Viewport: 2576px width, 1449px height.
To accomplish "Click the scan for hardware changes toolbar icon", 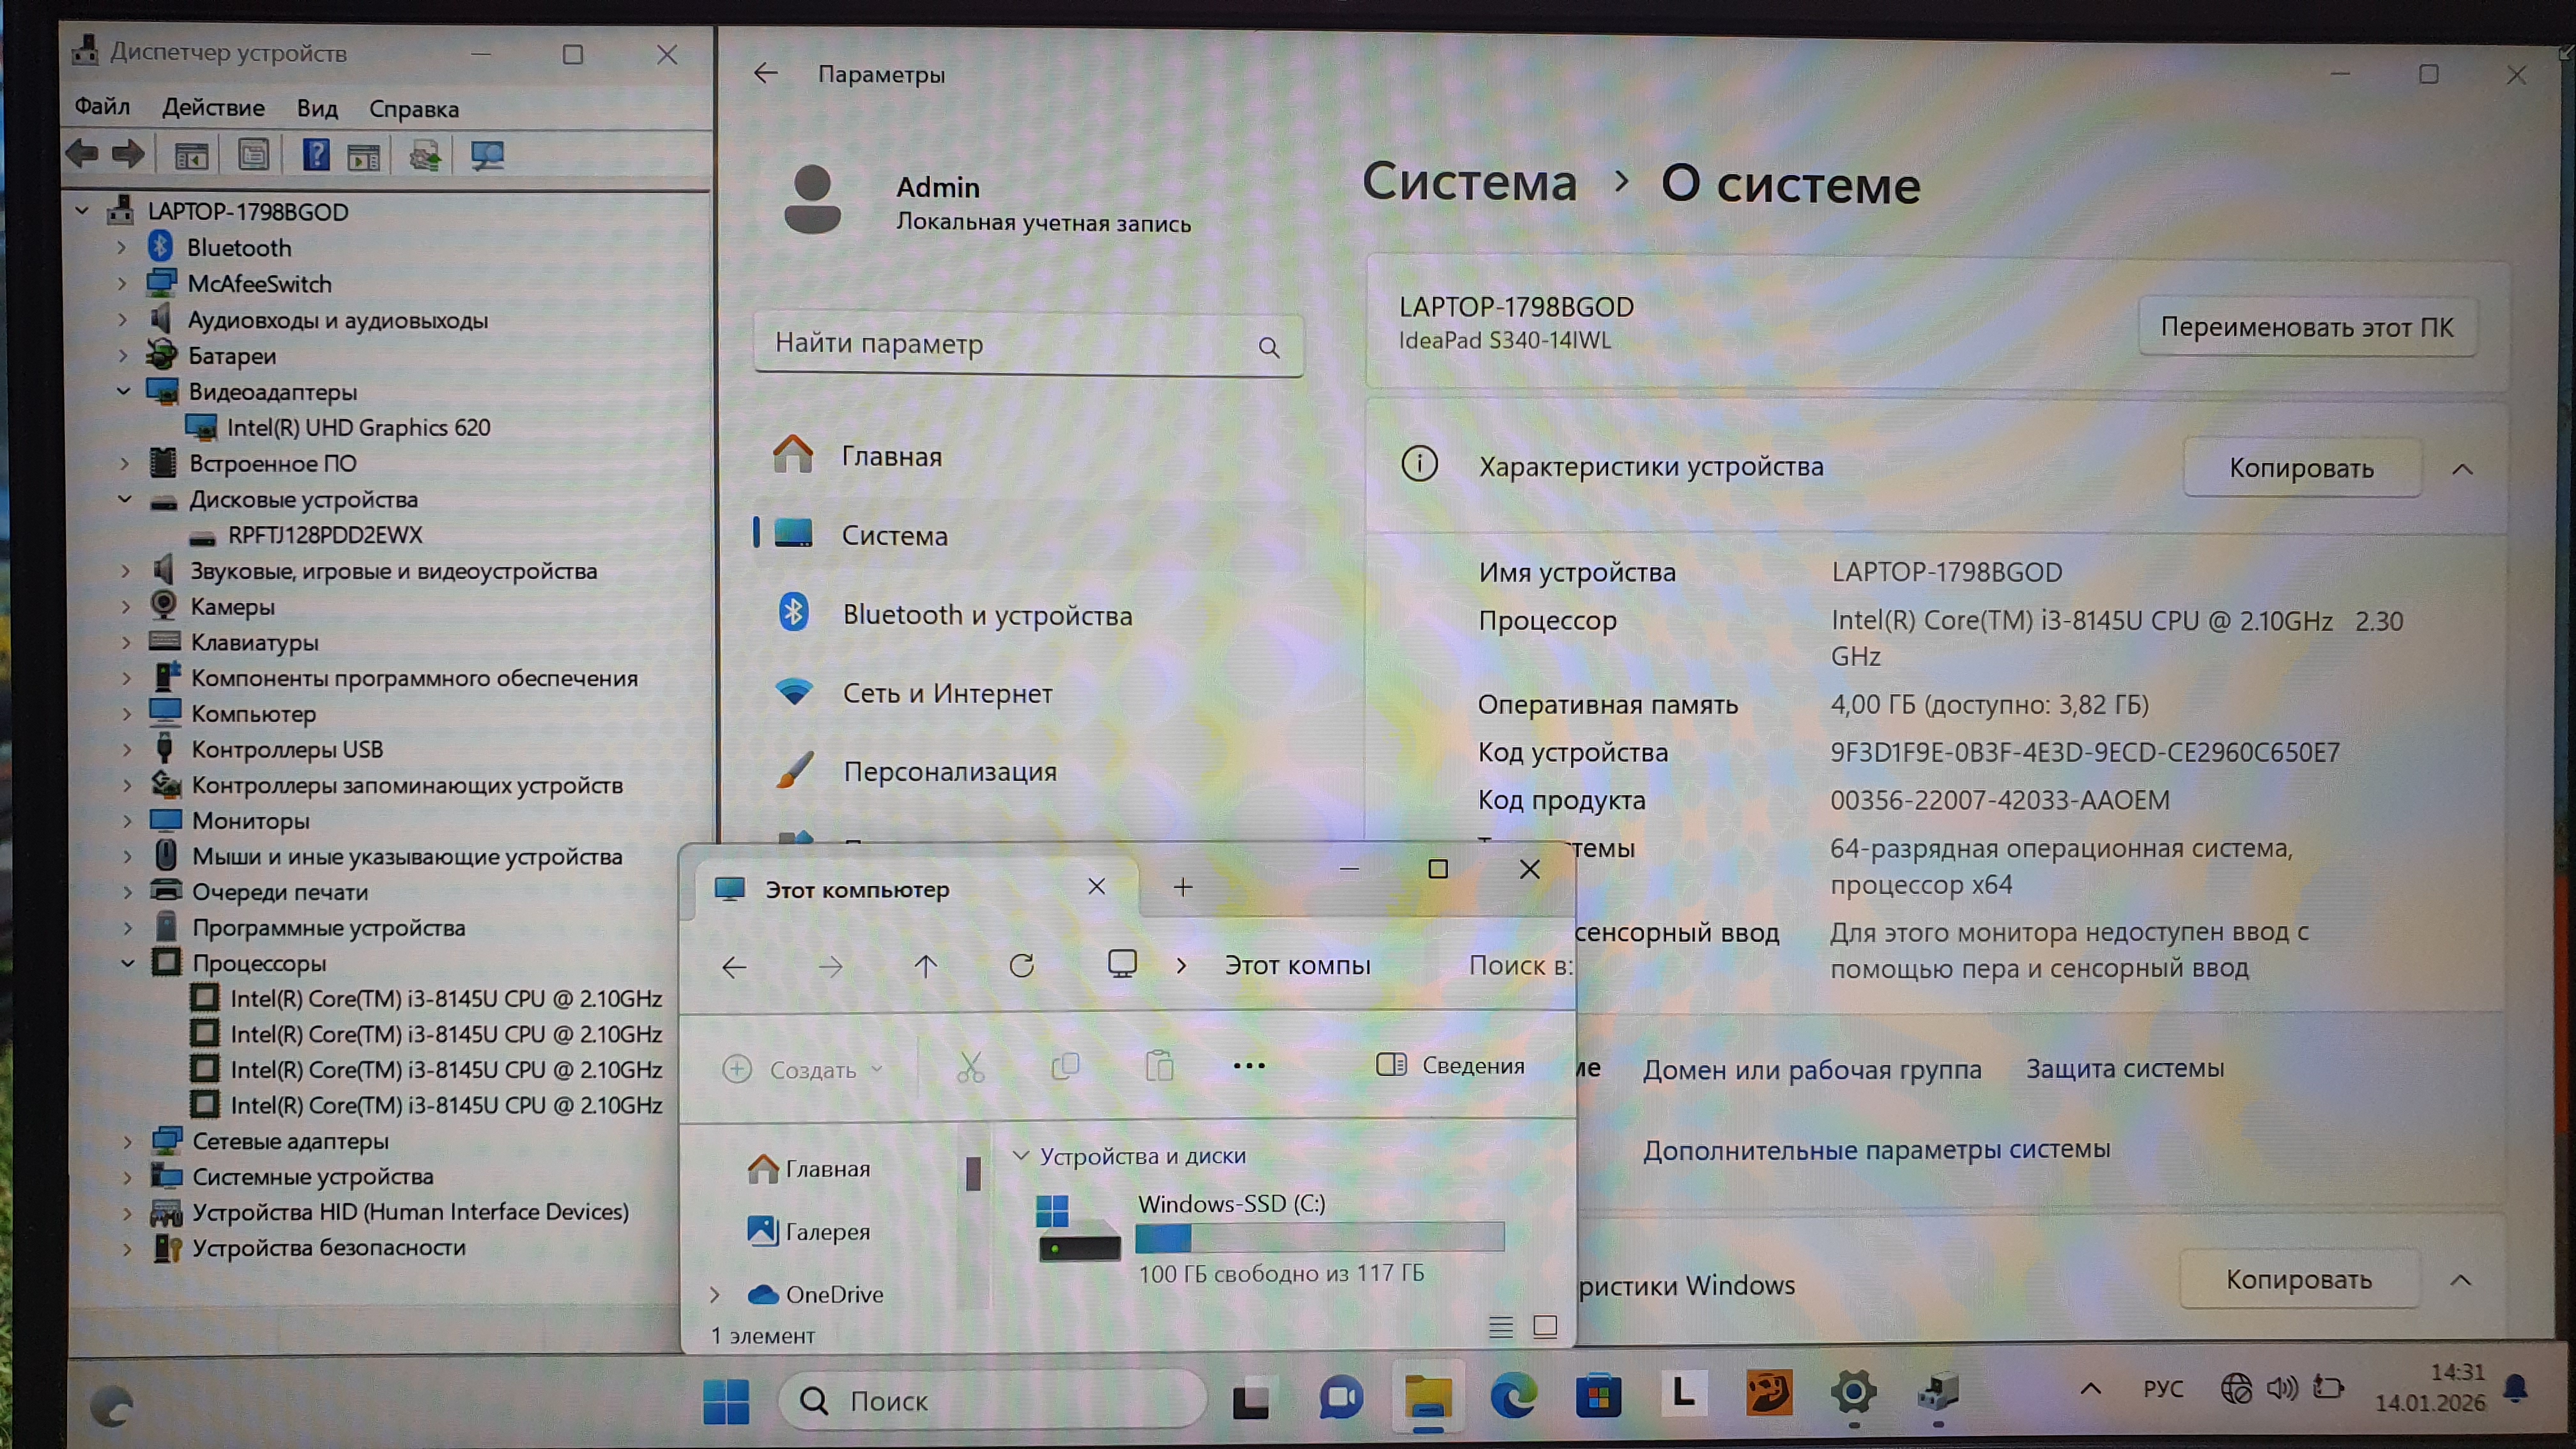I will pos(487,155).
